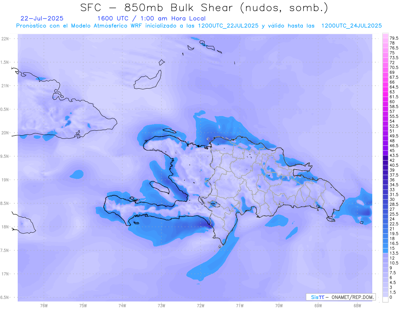
Task: Click the "74W" longitude label
Action: tap(122, 306)
